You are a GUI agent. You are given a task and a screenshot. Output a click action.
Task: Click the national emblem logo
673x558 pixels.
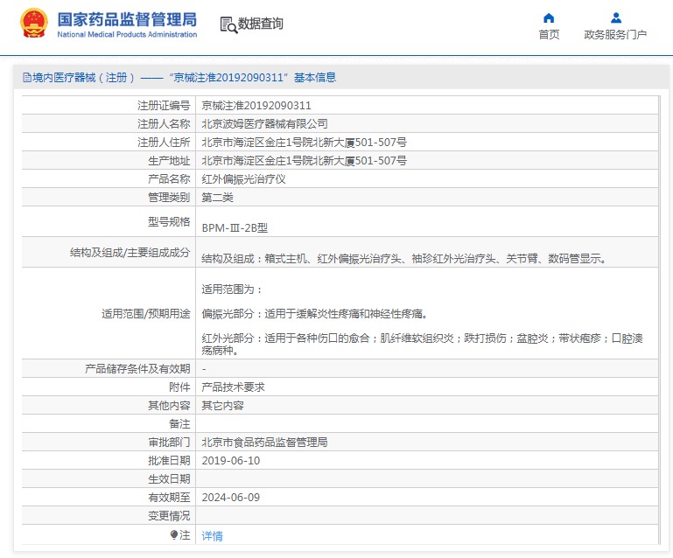click(x=34, y=24)
